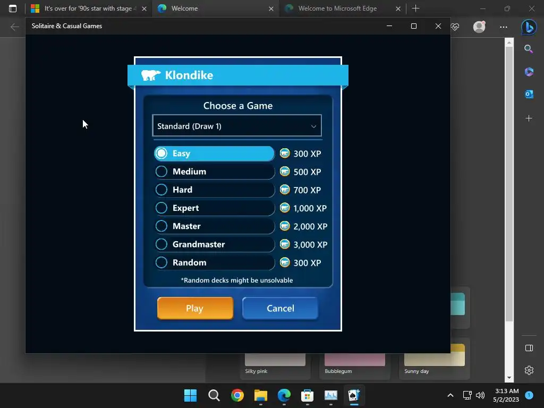Click the XP coin icon beside 2,000 XP
544x408 pixels.
[x=285, y=226]
